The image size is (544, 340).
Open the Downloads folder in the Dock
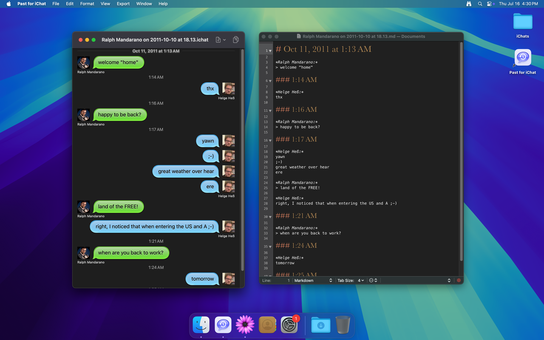click(x=321, y=325)
